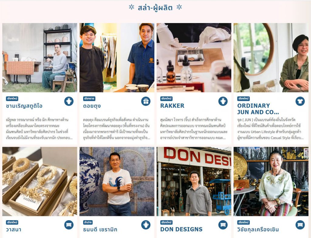Viewport: 311px width, 238px height.
Task: Click the vase icon on ธนบดี เซรามิก card
Action: (x=146, y=225)
